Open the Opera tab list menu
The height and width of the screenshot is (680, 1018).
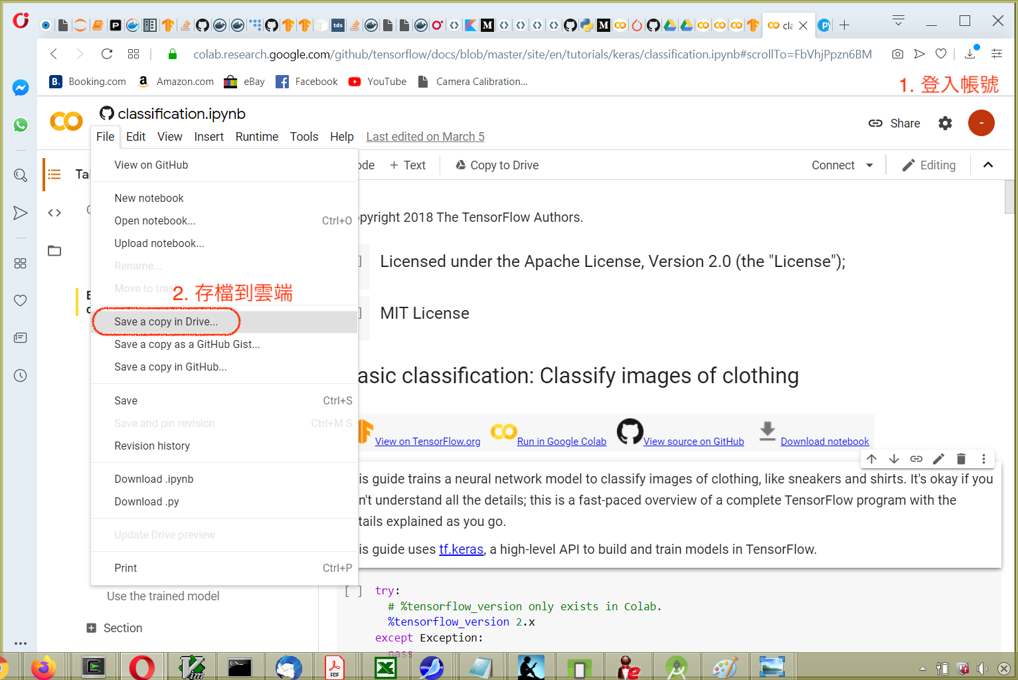898,21
